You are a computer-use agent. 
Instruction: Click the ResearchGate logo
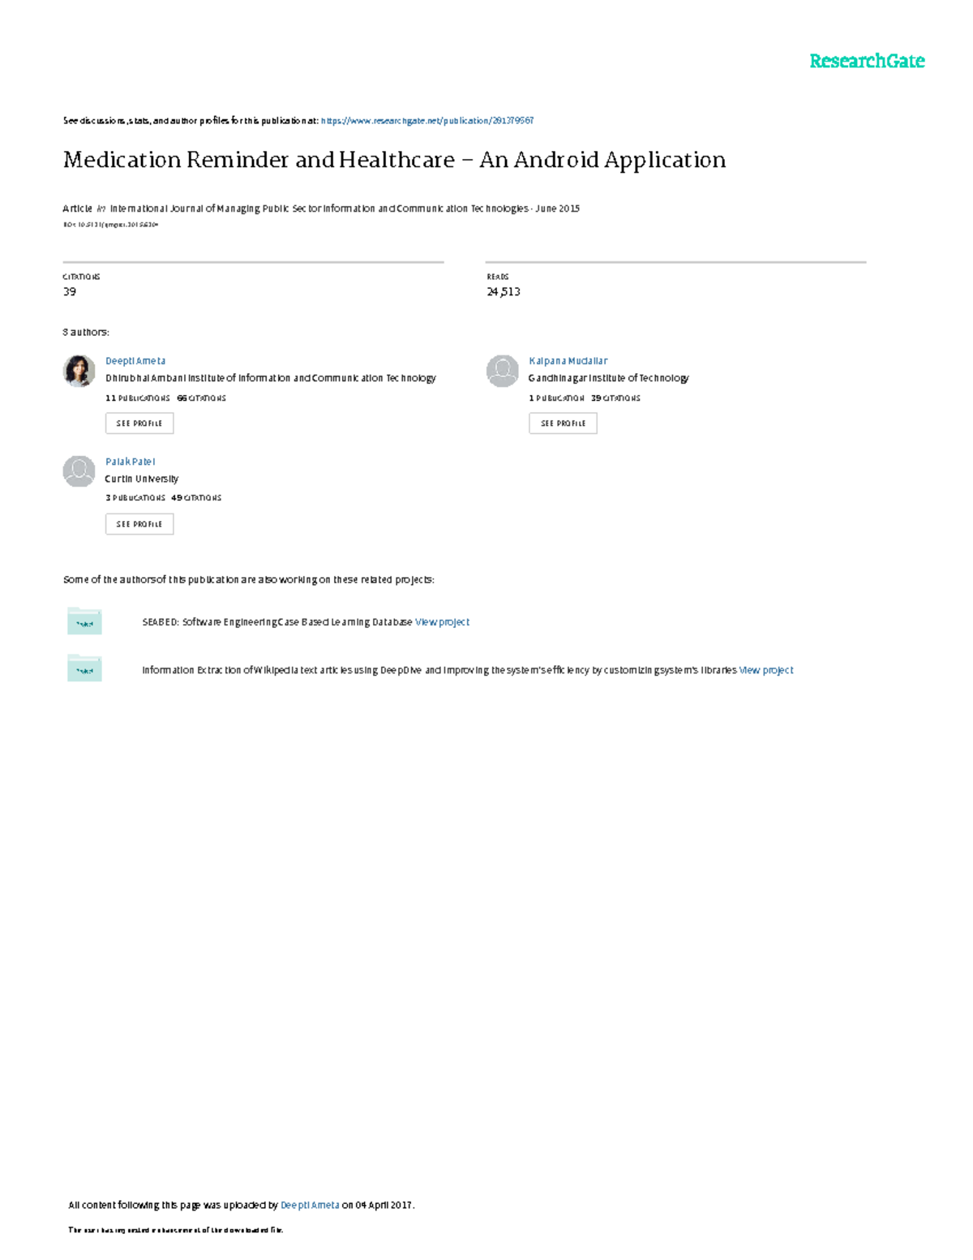(866, 61)
